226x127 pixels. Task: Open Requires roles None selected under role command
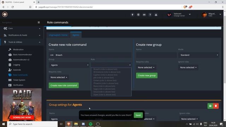click(59, 77)
